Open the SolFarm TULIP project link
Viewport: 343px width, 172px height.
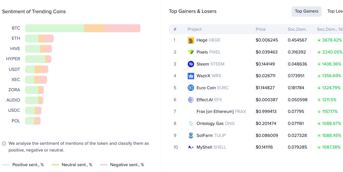click(x=211, y=135)
